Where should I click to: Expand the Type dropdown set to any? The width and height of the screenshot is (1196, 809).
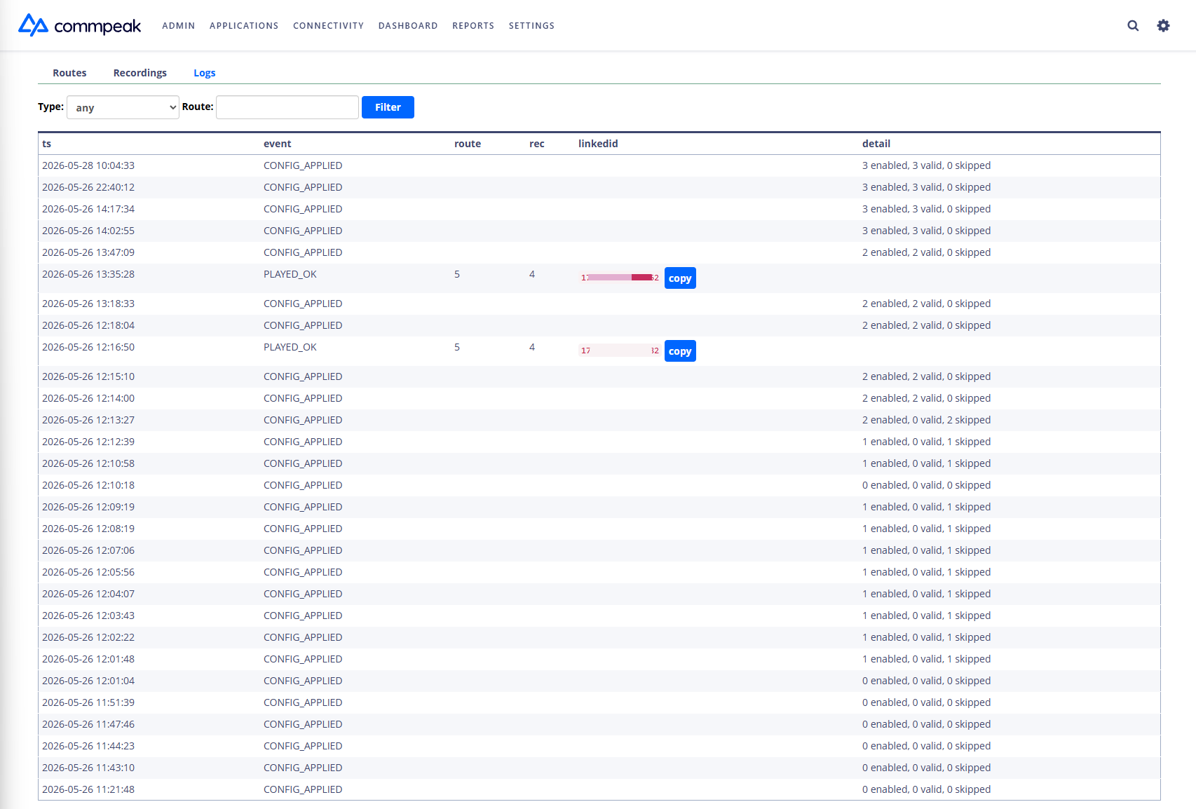pos(123,107)
